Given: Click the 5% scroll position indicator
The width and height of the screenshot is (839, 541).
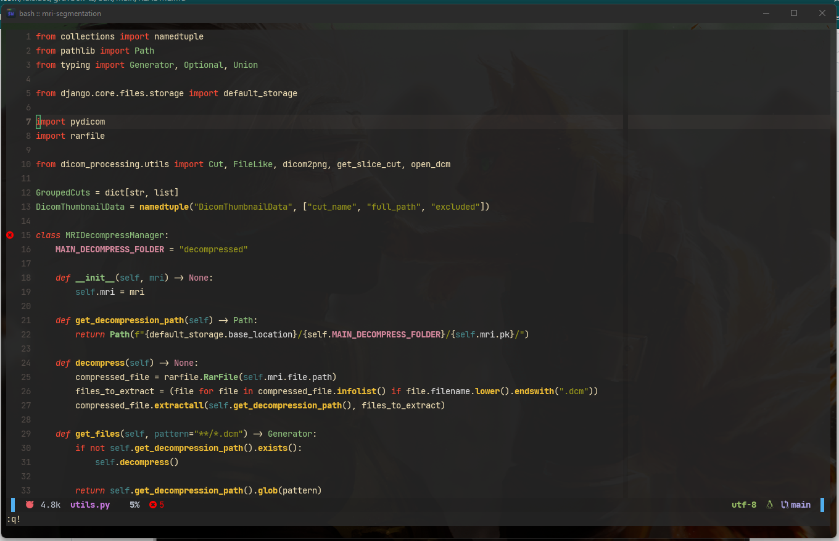Looking at the screenshot, I should click(134, 505).
